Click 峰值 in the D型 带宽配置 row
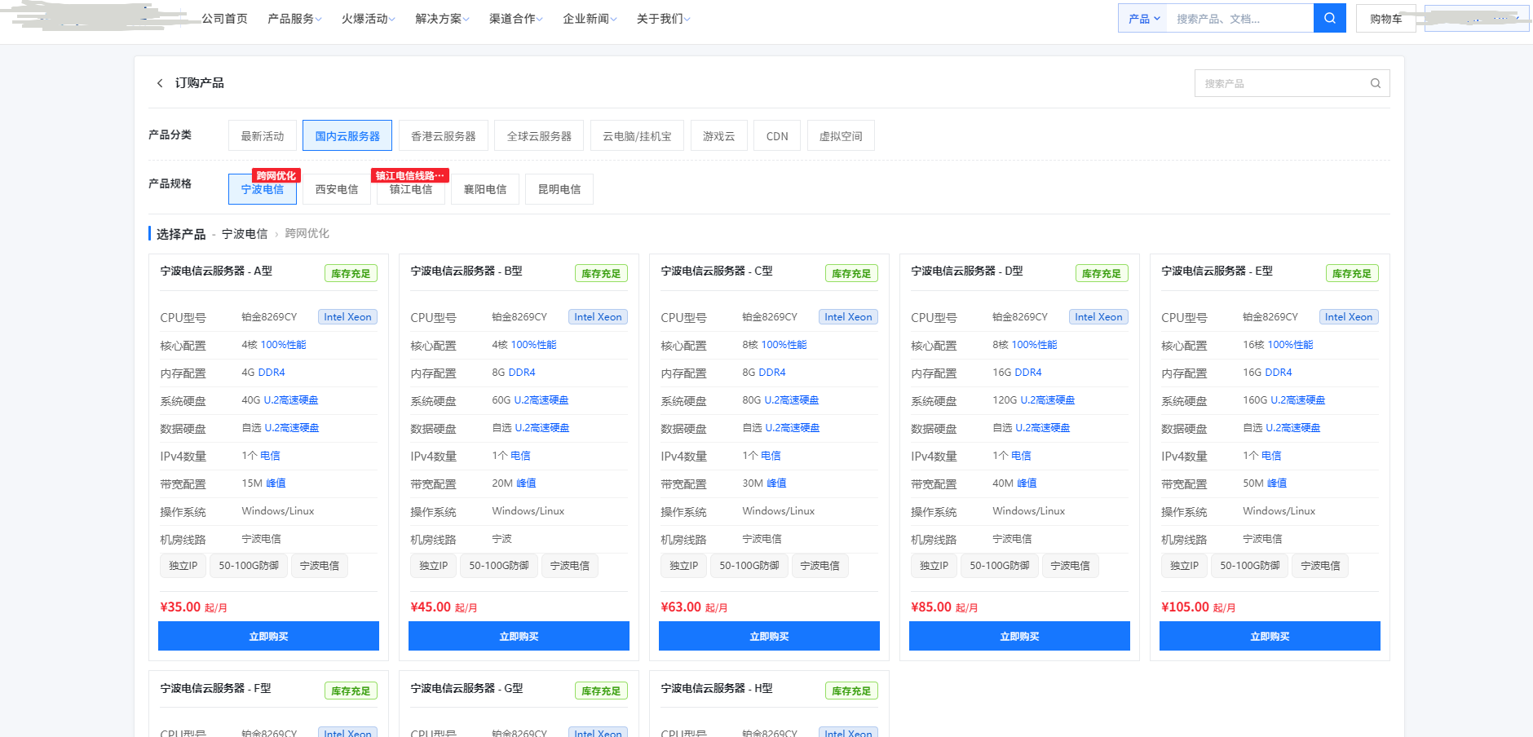This screenshot has height=737, width=1533. (x=1027, y=483)
